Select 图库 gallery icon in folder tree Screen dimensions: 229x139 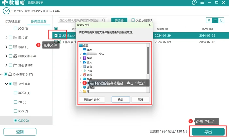[x=84, y=50]
